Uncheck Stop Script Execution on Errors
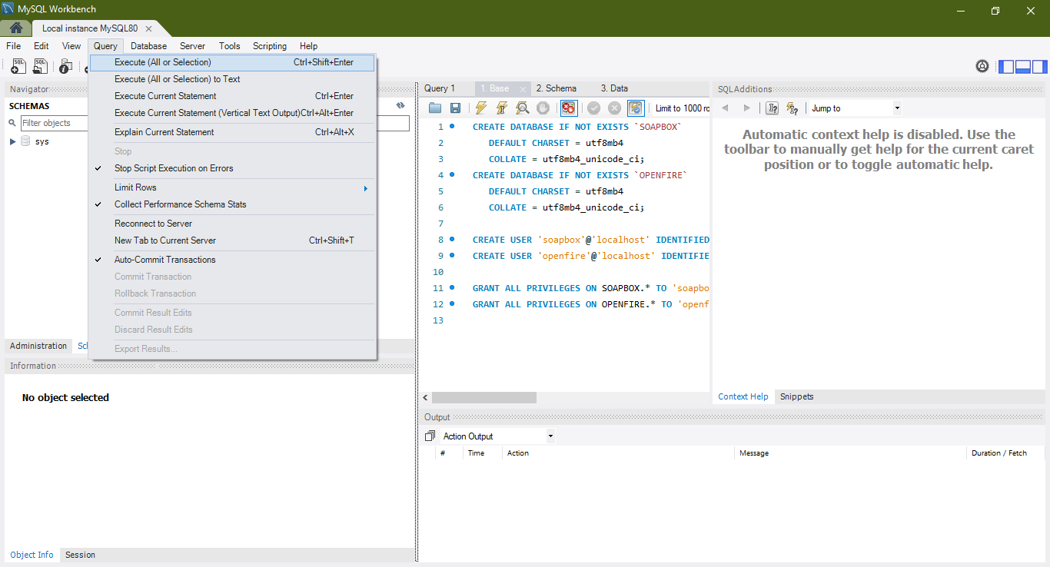This screenshot has height=567, width=1050. [x=233, y=168]
